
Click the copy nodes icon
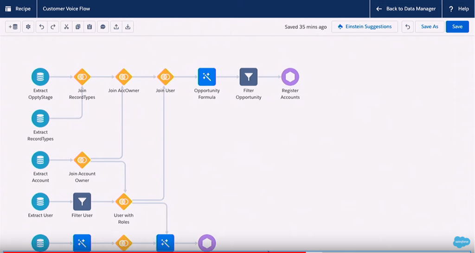[78, 27]
